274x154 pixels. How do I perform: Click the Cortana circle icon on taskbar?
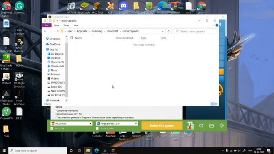coord(71,151)
